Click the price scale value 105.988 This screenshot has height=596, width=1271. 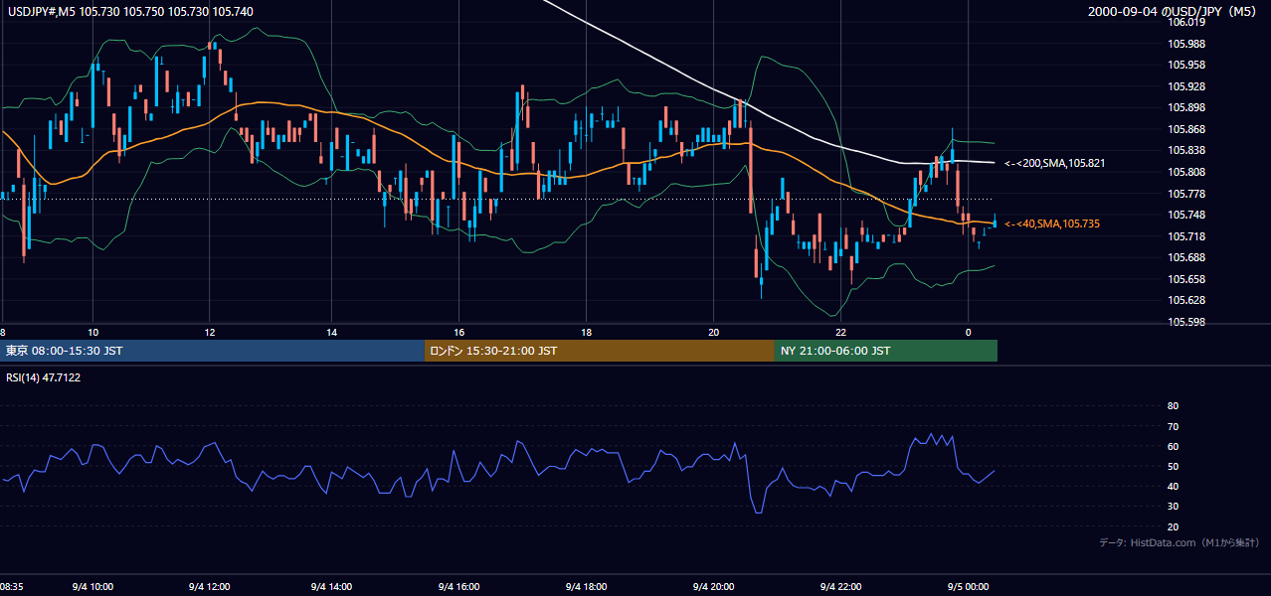click(1185, 44)
